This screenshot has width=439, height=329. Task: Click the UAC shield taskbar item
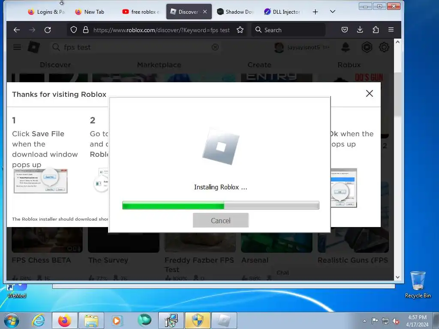[x=197, y=320]
